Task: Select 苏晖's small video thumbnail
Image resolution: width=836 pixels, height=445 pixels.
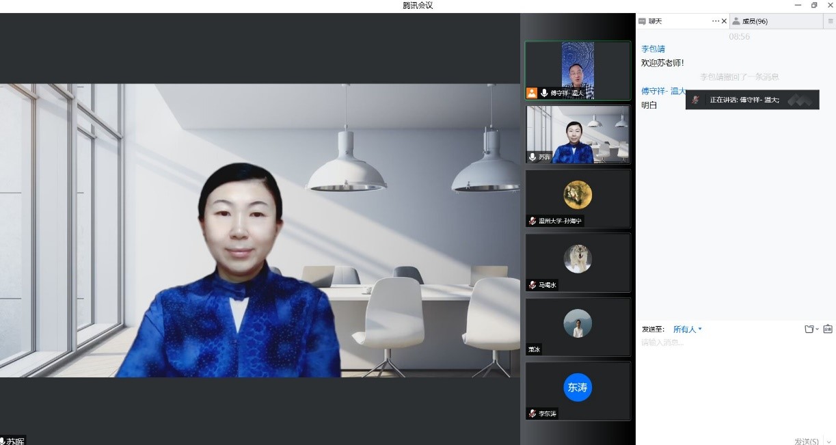Action: click(x=578, y=135)
